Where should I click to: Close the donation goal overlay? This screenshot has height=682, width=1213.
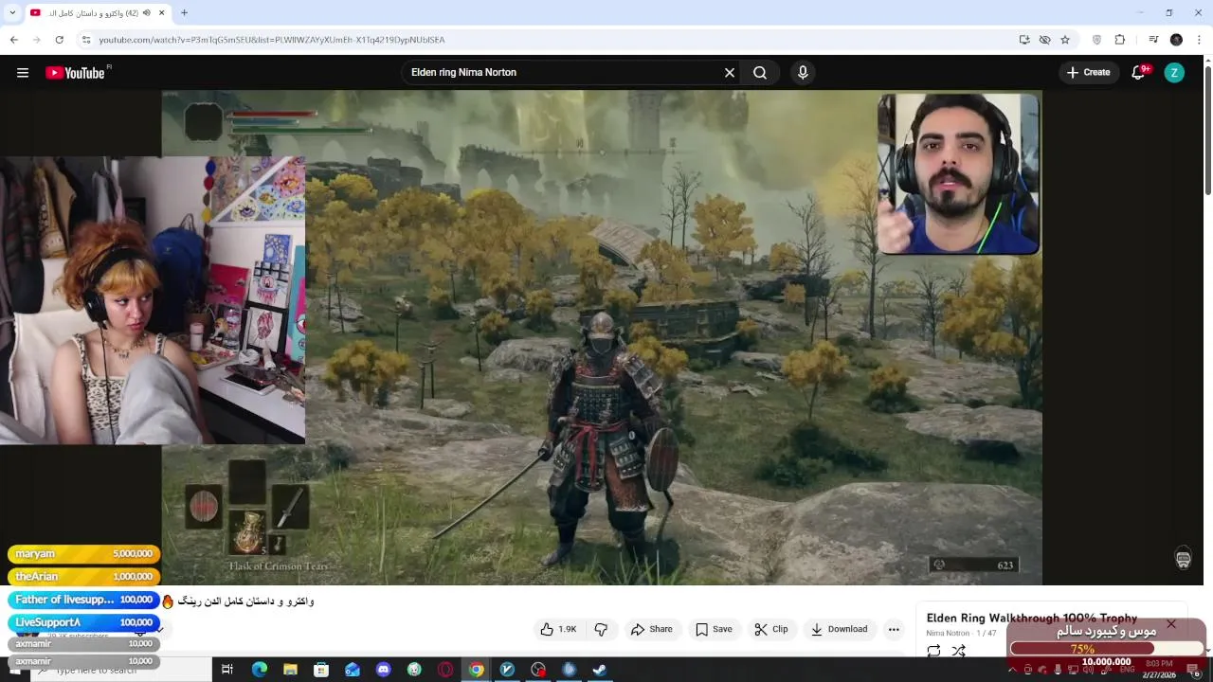1171,624
